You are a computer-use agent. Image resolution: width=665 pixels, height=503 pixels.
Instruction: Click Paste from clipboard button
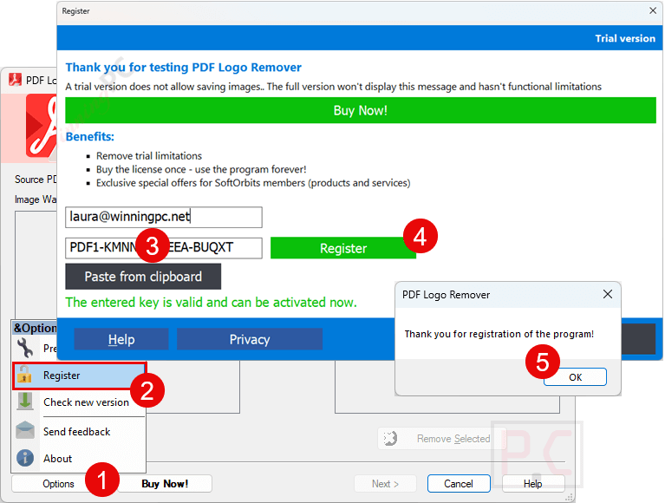tap(143, 277)
